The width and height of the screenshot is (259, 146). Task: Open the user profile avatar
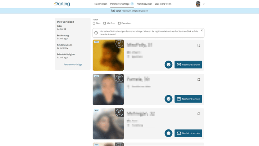click(198, 4)
